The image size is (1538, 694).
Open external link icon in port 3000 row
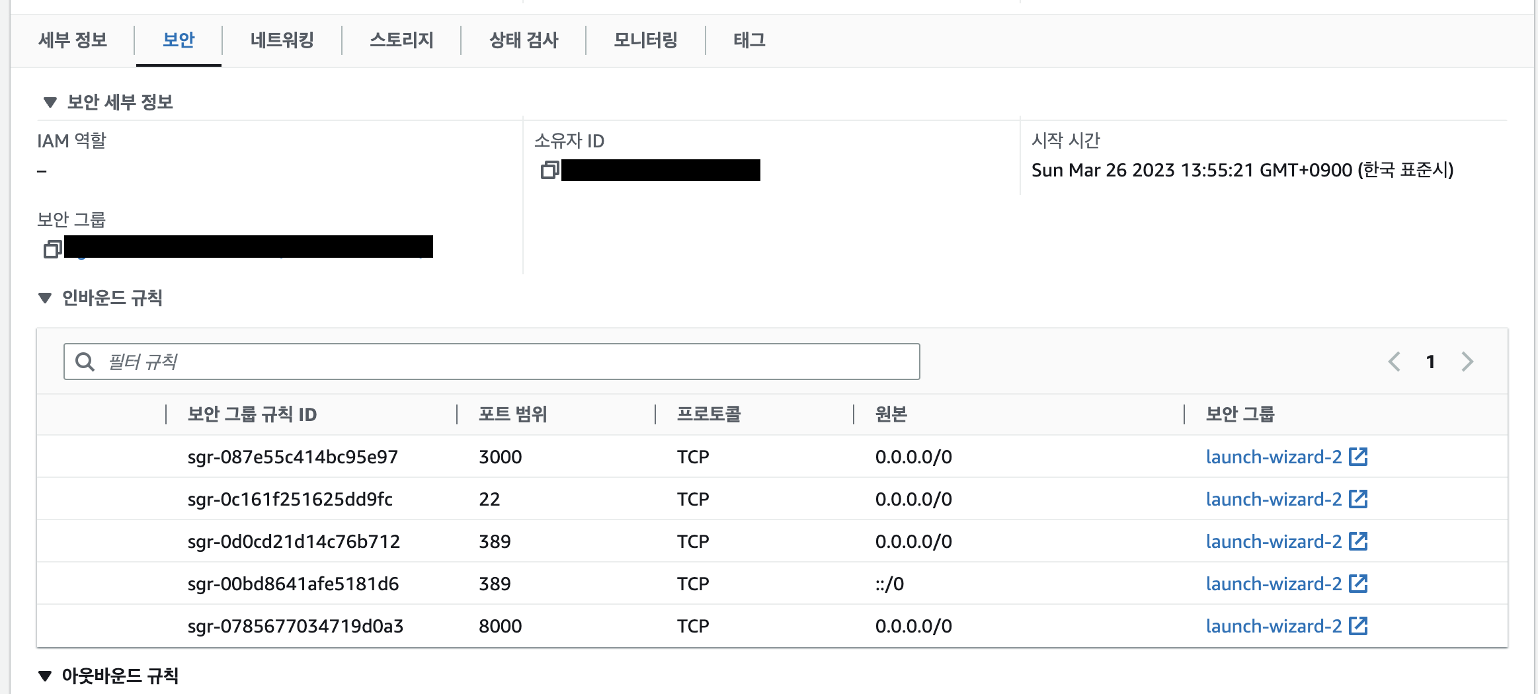[x=1358, y=457]
